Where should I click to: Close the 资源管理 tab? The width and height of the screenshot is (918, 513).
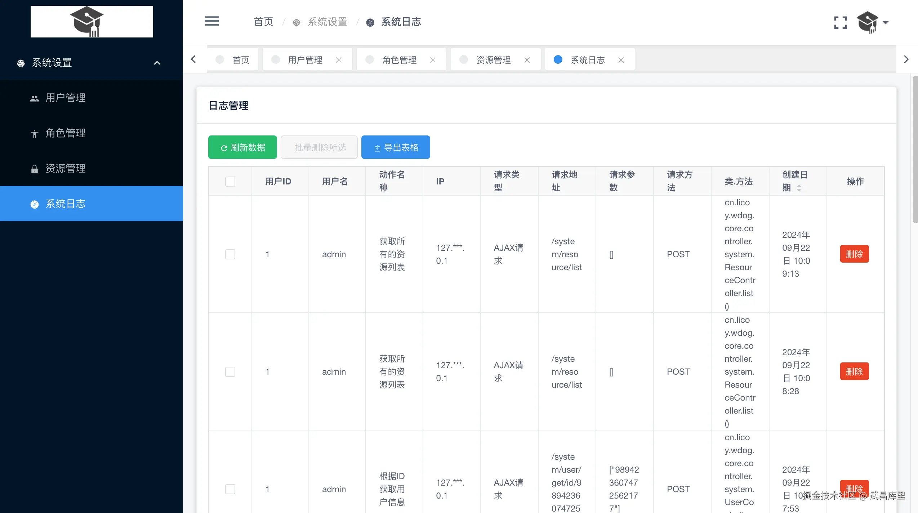pos(527,60)
